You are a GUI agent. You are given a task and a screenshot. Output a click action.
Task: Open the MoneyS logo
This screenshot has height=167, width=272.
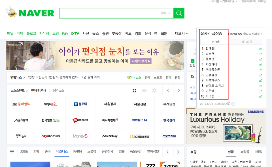pos(80,136)
